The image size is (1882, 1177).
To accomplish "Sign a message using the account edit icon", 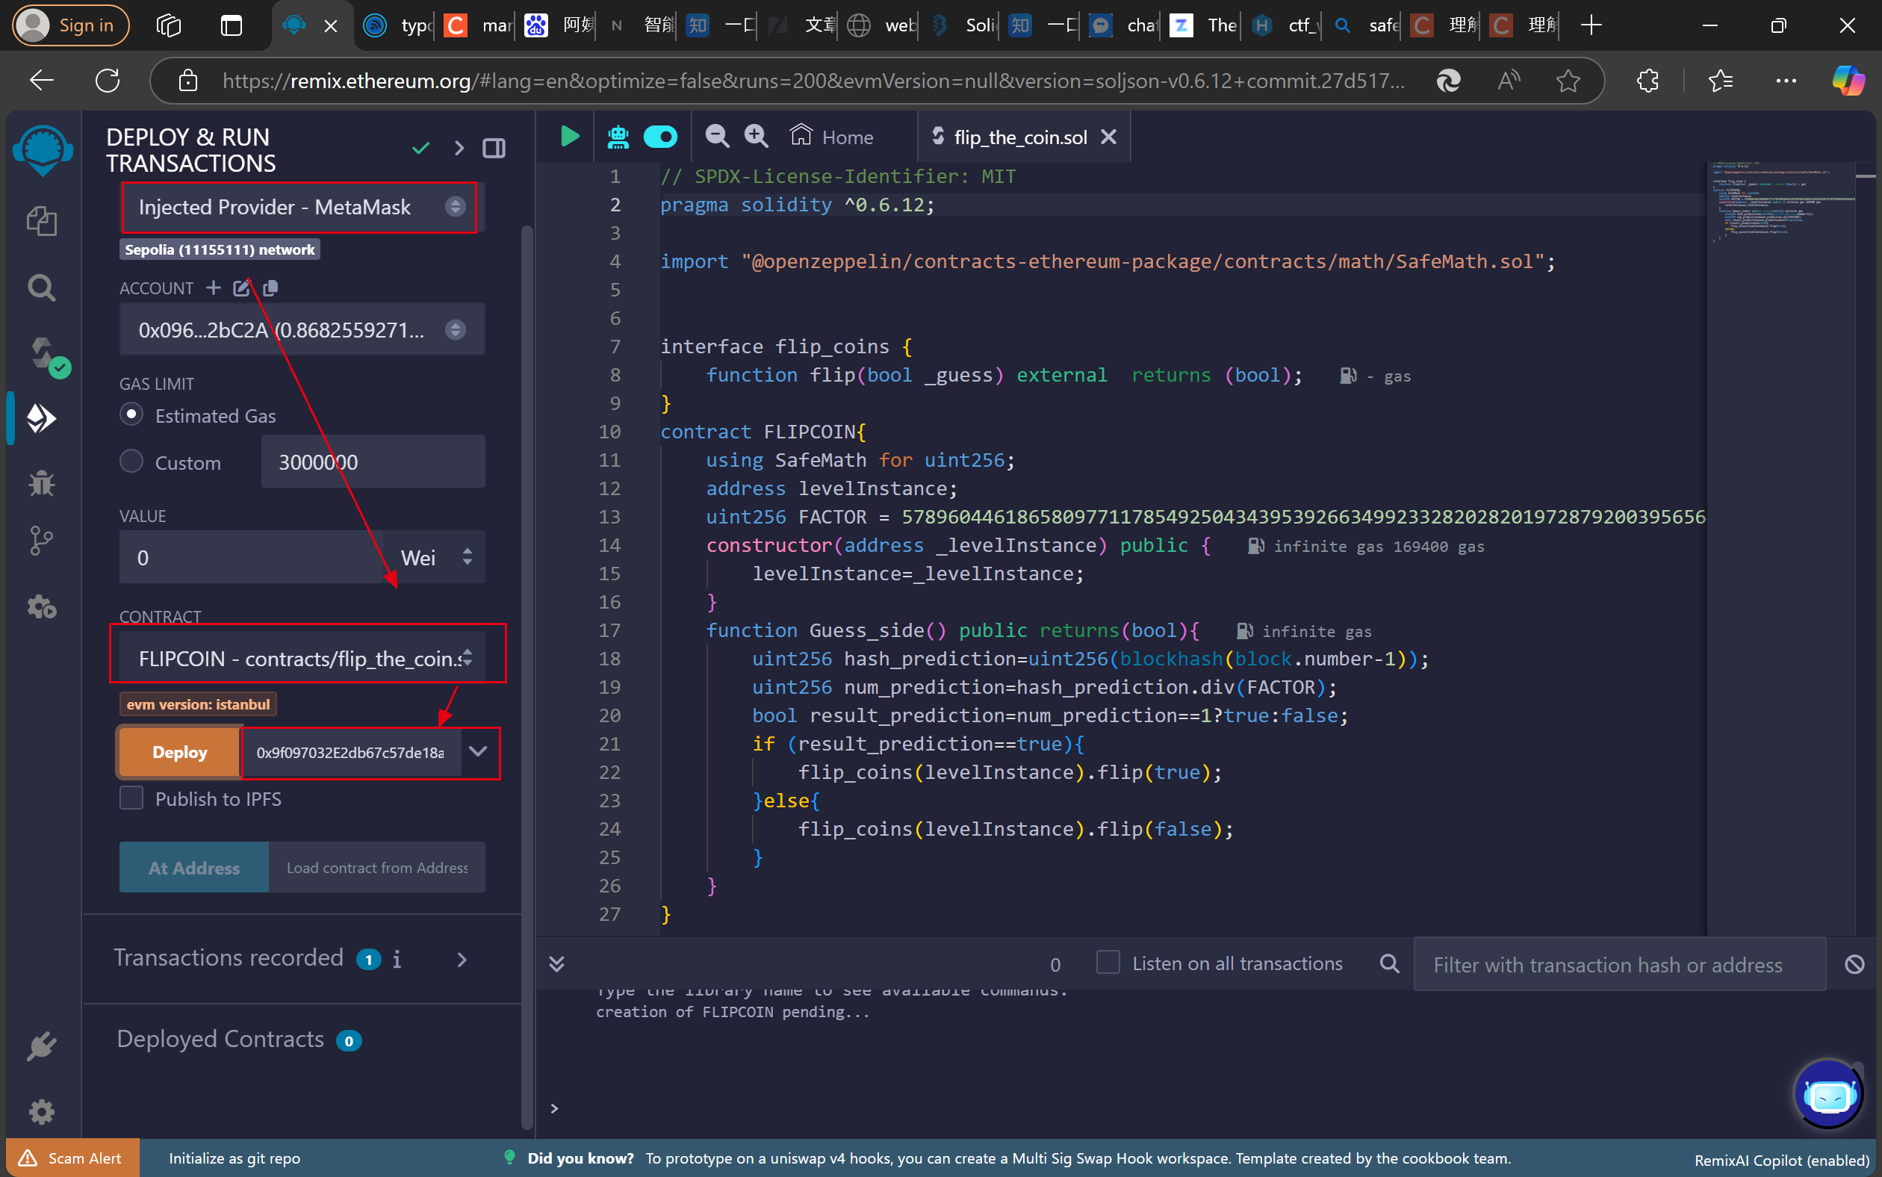I will (241, 288).
